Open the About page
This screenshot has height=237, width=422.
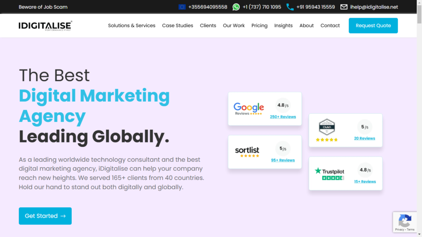point(307,26)
